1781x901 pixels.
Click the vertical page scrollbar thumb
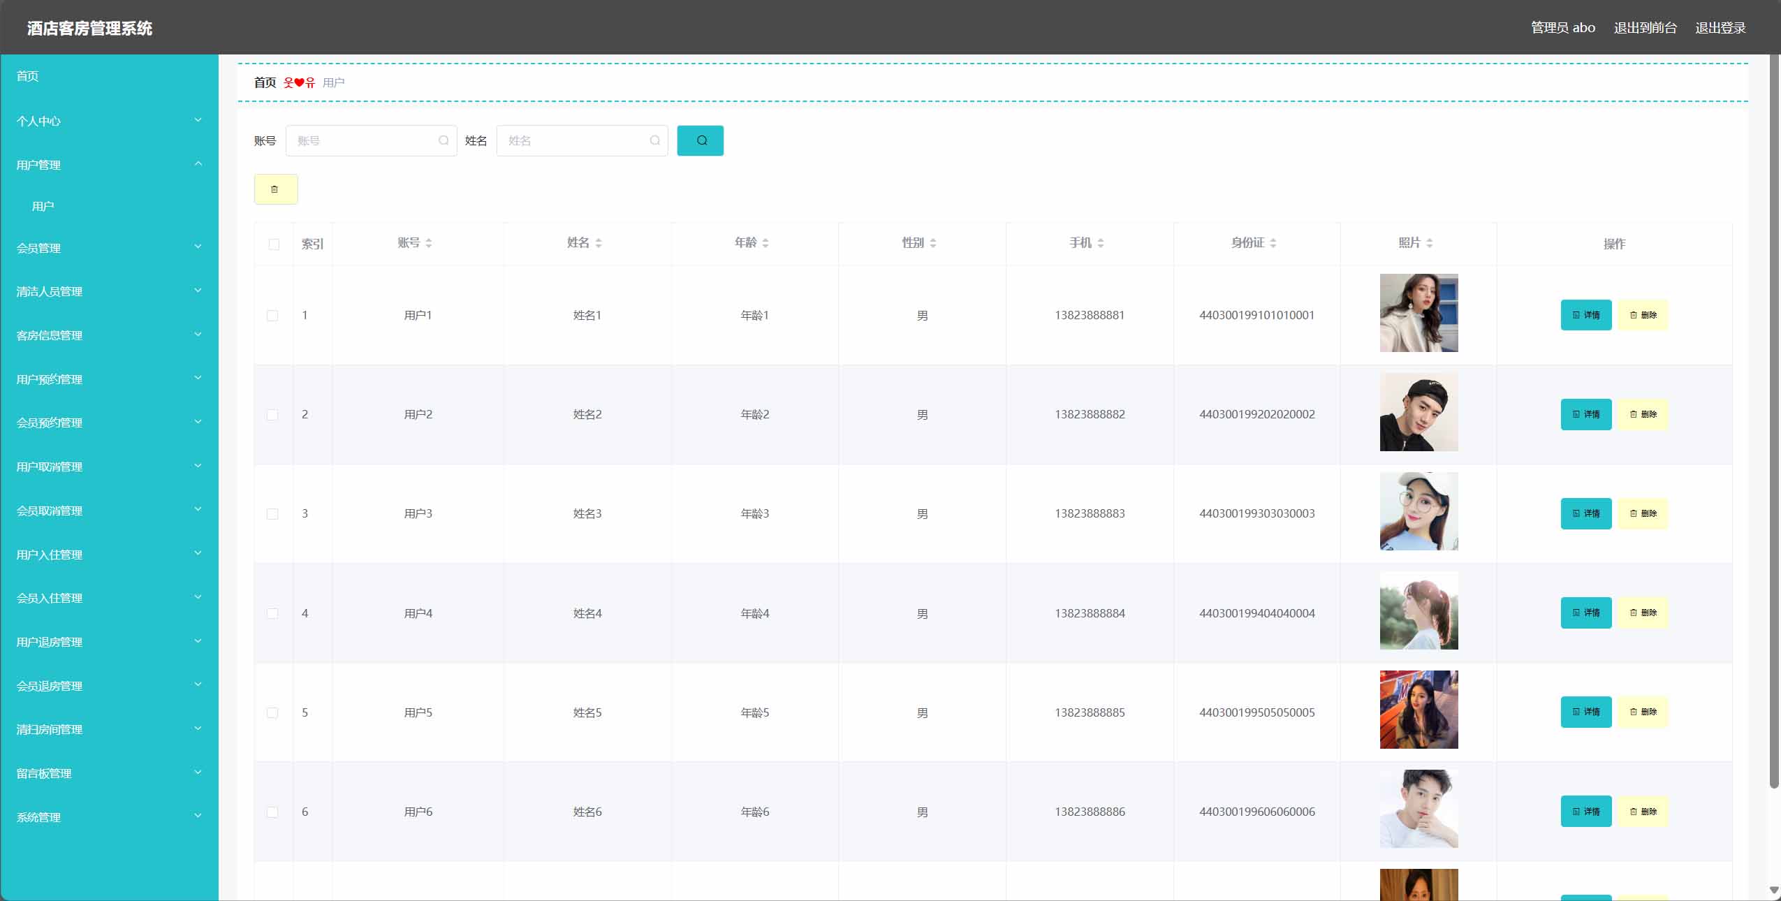coord(1774,422)
